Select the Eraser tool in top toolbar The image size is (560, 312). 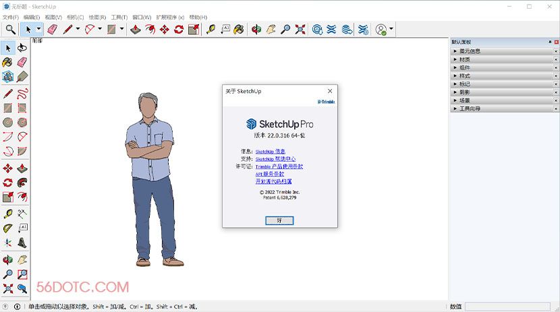click(52, 29)
